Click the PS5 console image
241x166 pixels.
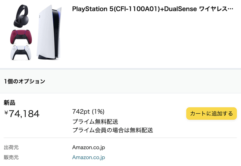pos(49,32)
